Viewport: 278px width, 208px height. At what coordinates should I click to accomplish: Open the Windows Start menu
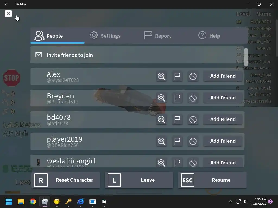pos(9,201)
